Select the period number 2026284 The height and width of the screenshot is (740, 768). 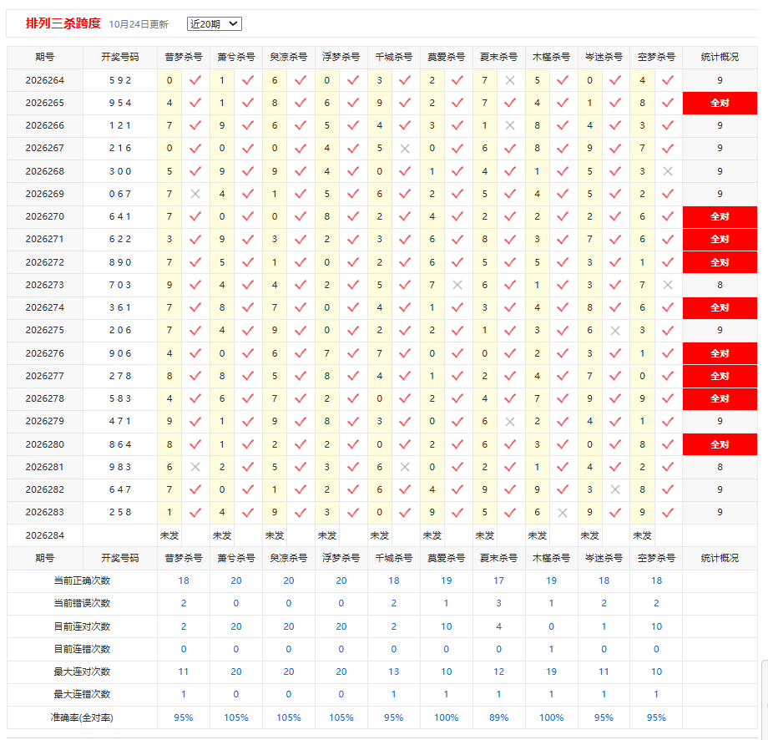tap(44, 535)
